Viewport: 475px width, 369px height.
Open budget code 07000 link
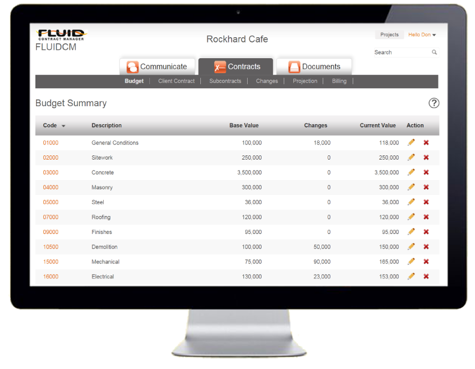coord(50,217)
